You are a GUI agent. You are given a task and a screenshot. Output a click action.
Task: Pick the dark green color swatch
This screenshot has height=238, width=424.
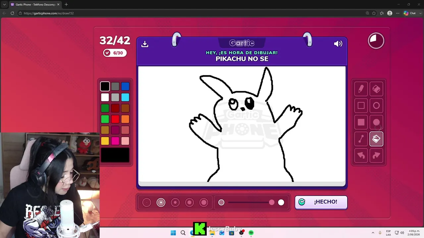tap(105, 108)
